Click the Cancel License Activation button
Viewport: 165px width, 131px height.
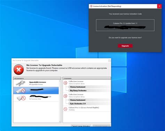pyautogui.click(x=81, y=126)
